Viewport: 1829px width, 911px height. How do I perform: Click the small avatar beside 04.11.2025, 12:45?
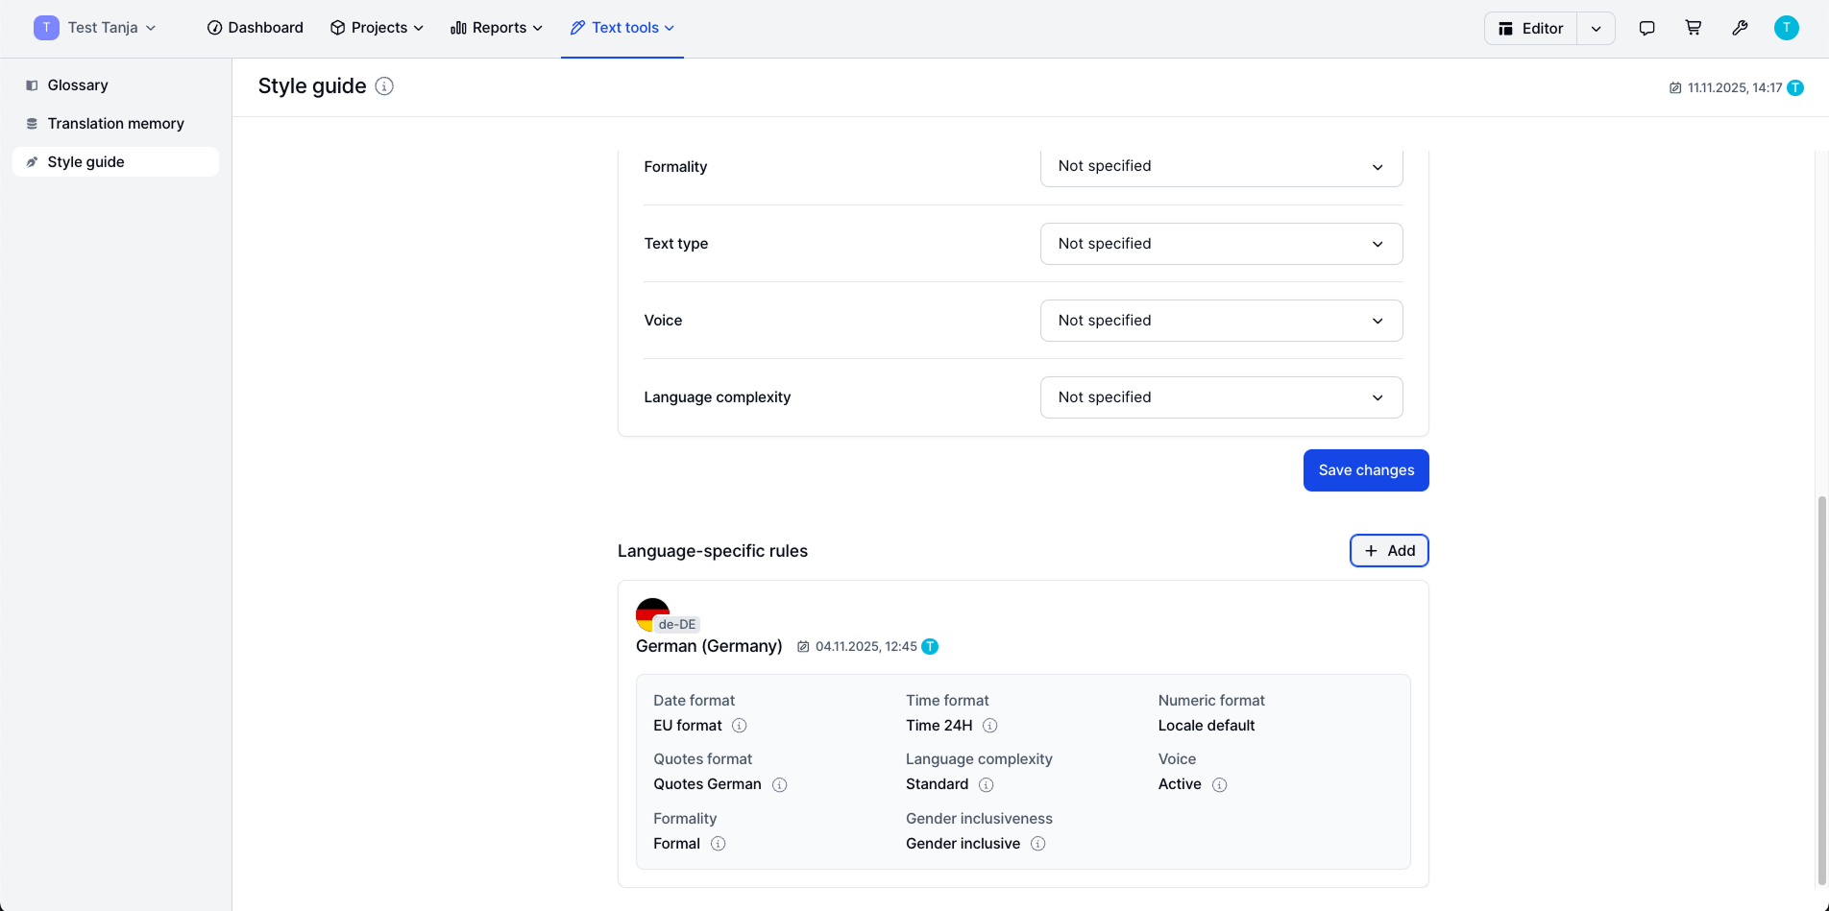coord(930,647)
